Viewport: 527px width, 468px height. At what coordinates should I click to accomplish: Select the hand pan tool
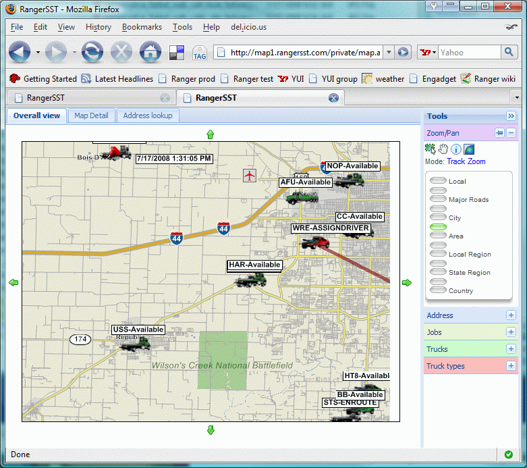coord(443,149)
